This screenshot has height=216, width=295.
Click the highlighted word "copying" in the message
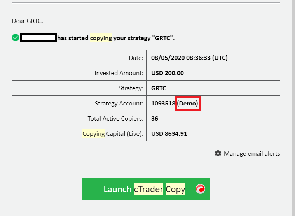pos(101,38)
